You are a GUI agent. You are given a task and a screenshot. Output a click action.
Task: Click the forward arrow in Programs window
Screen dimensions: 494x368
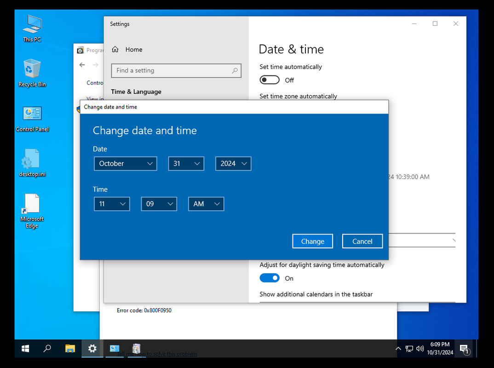96,65
